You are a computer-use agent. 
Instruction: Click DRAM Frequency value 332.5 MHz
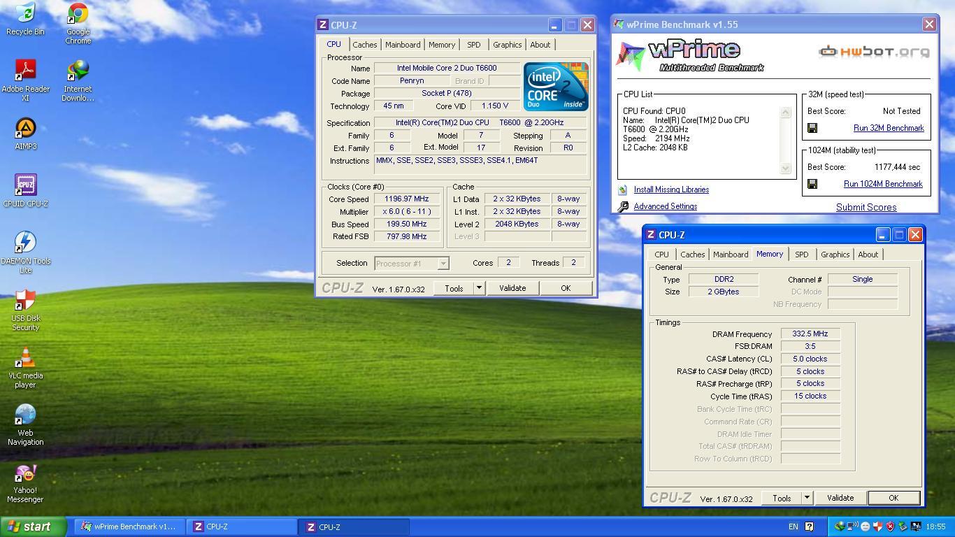(x=810, y=334)
